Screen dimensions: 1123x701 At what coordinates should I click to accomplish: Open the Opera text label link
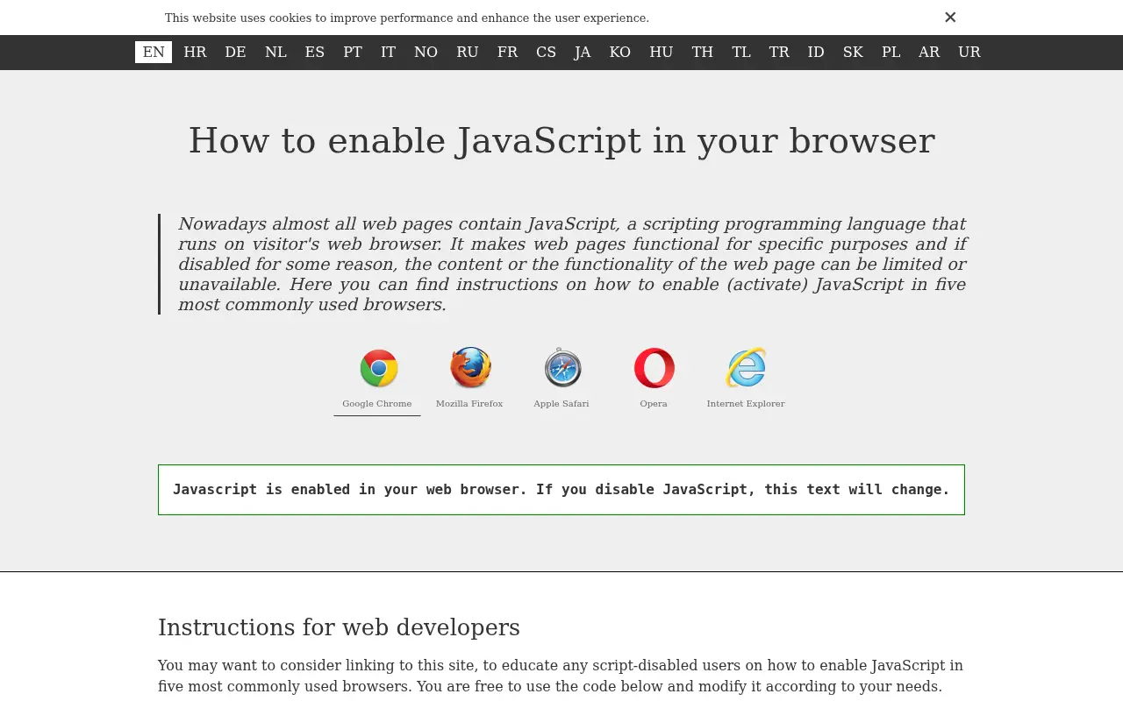654,404
